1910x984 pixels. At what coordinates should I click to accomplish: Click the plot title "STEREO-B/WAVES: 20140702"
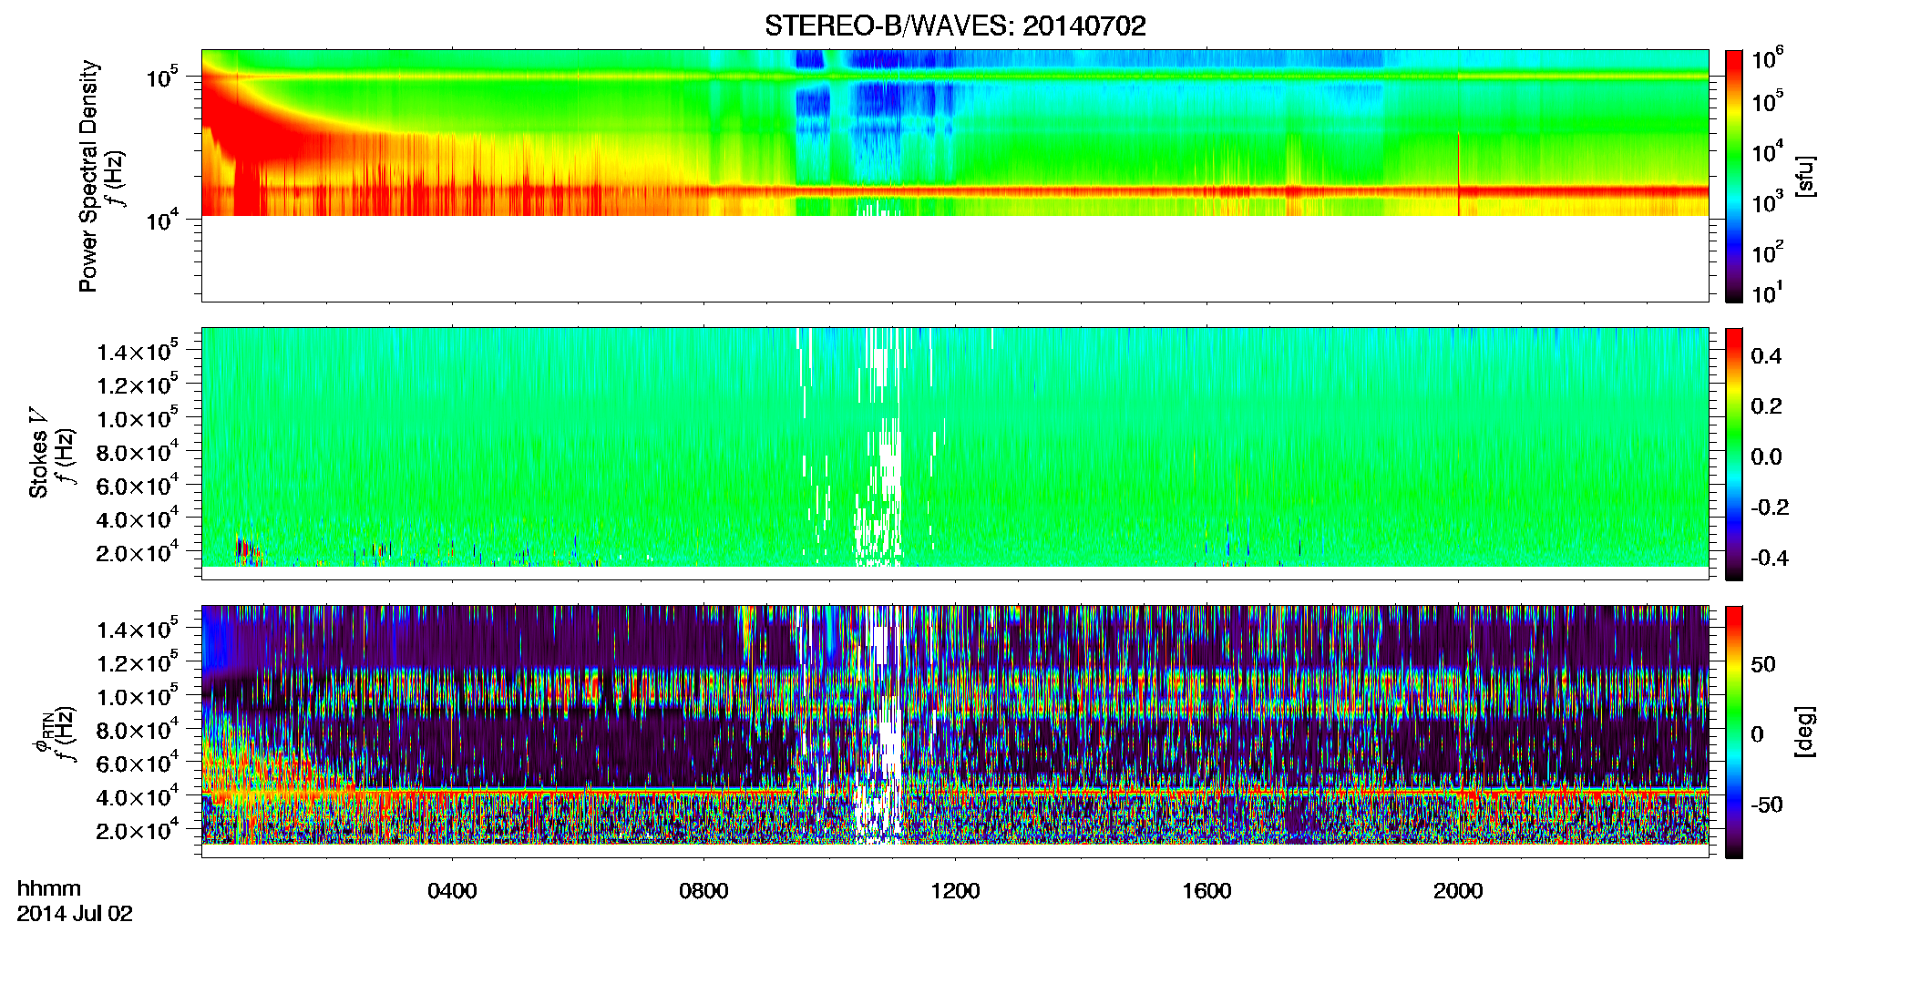click(x=955, y=26)
